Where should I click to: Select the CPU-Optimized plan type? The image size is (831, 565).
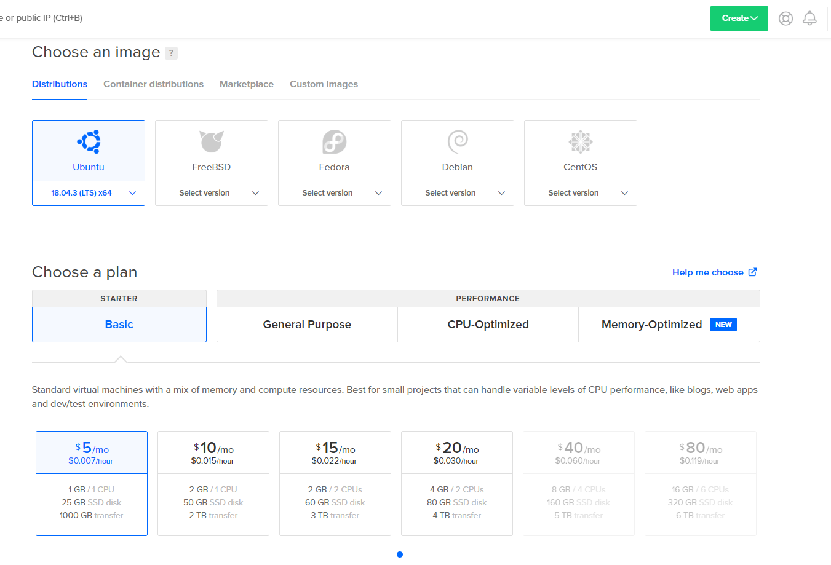488,325
